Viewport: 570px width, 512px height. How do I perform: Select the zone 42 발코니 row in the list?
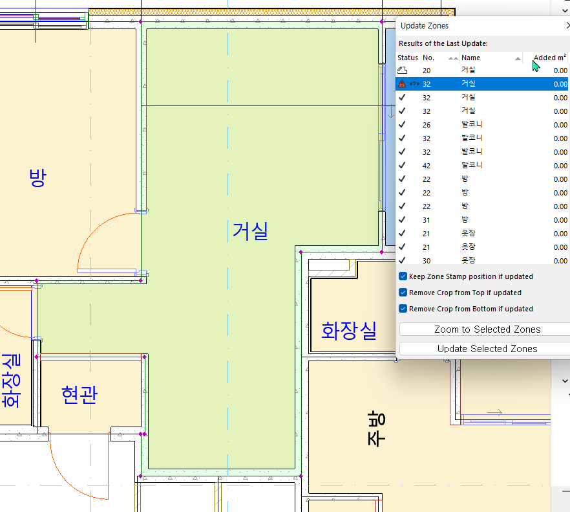click(478, 165)
